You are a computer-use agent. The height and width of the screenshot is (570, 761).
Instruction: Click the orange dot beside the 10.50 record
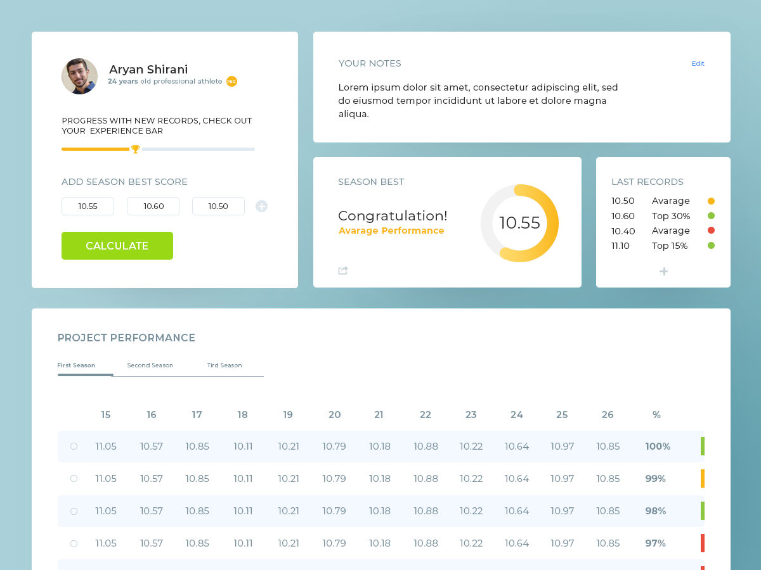click(711, 200)
